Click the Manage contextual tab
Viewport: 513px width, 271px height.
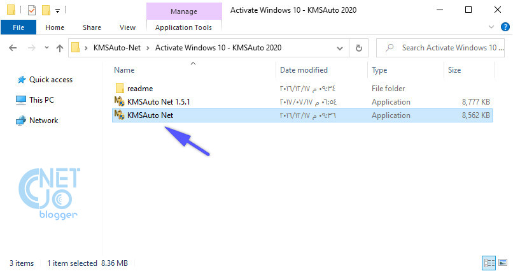pyautogui.click(x=184, y=11)
